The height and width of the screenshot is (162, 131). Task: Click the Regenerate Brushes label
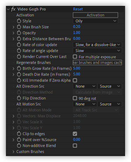coord(33,62)
